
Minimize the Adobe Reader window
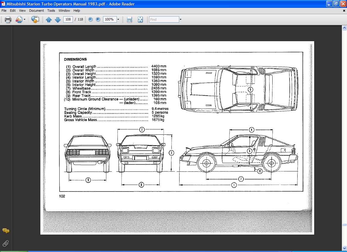[329, 4]
